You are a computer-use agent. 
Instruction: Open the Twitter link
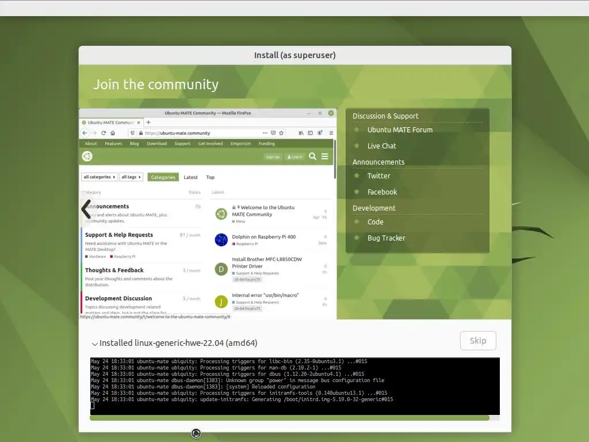pyautogui.click(x=378, y=176)
